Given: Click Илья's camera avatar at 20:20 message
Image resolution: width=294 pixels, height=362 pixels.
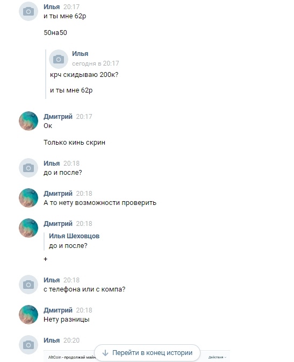Looking at the screenshot, I should (28, 345).
